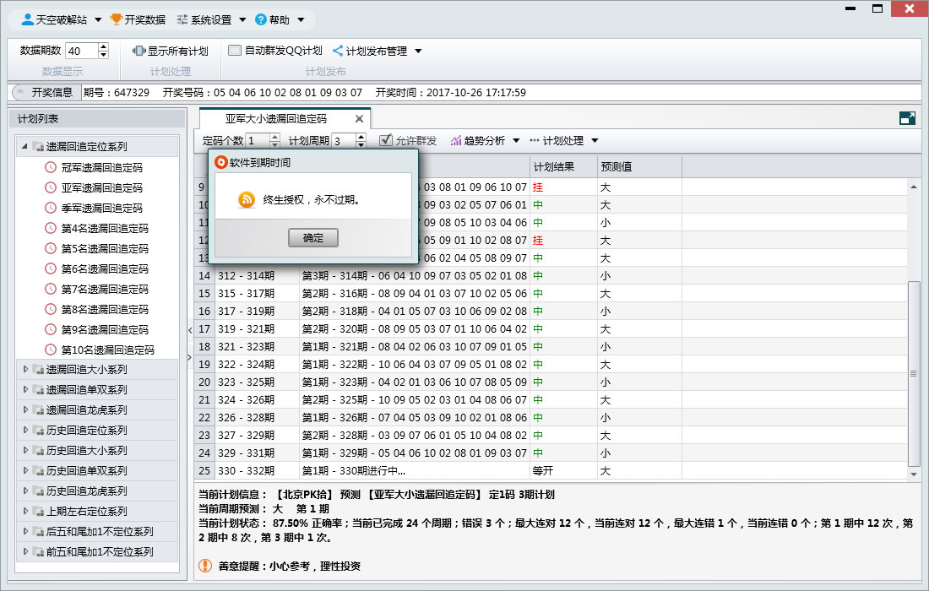Click the warning icon next to 善意提醒
Viewport: 929px width, 591px height.
tap(205, 567)
